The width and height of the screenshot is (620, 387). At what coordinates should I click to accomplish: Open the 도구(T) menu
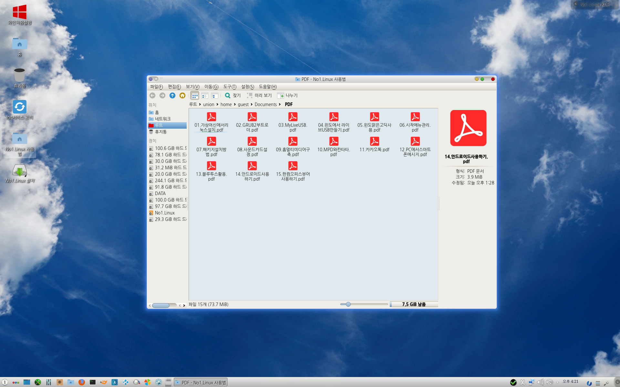(230, 87)
